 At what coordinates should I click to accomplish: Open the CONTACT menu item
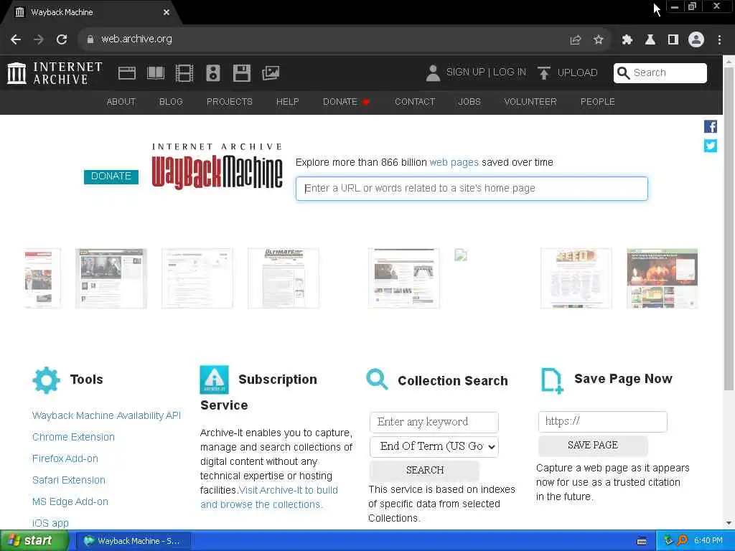415,102
